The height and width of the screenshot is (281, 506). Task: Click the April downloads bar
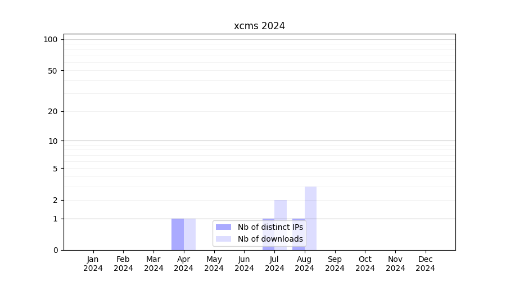click(190, 234)
